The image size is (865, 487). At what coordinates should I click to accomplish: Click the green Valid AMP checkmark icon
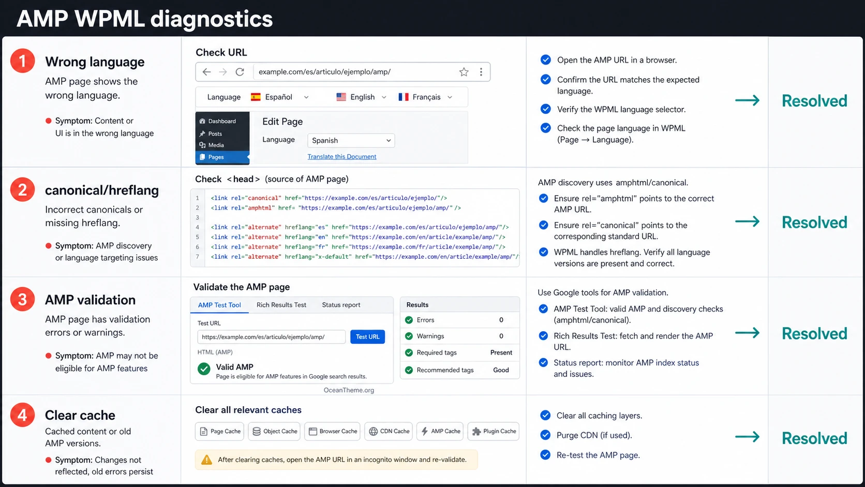tap(204, 369)
